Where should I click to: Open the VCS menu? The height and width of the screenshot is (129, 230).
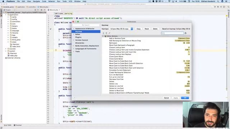(70, 1)
